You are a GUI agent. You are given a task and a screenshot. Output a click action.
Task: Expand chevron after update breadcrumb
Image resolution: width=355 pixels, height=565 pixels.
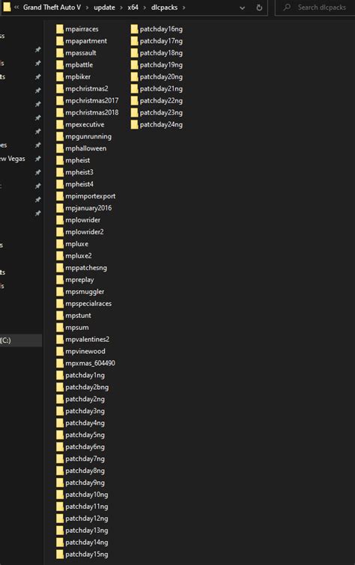[x=121, y=7]
